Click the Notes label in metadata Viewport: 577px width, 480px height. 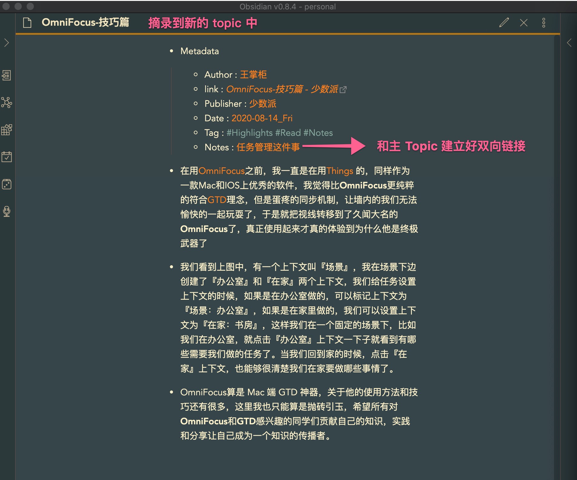pyautogui.click(x=217, y=147)
